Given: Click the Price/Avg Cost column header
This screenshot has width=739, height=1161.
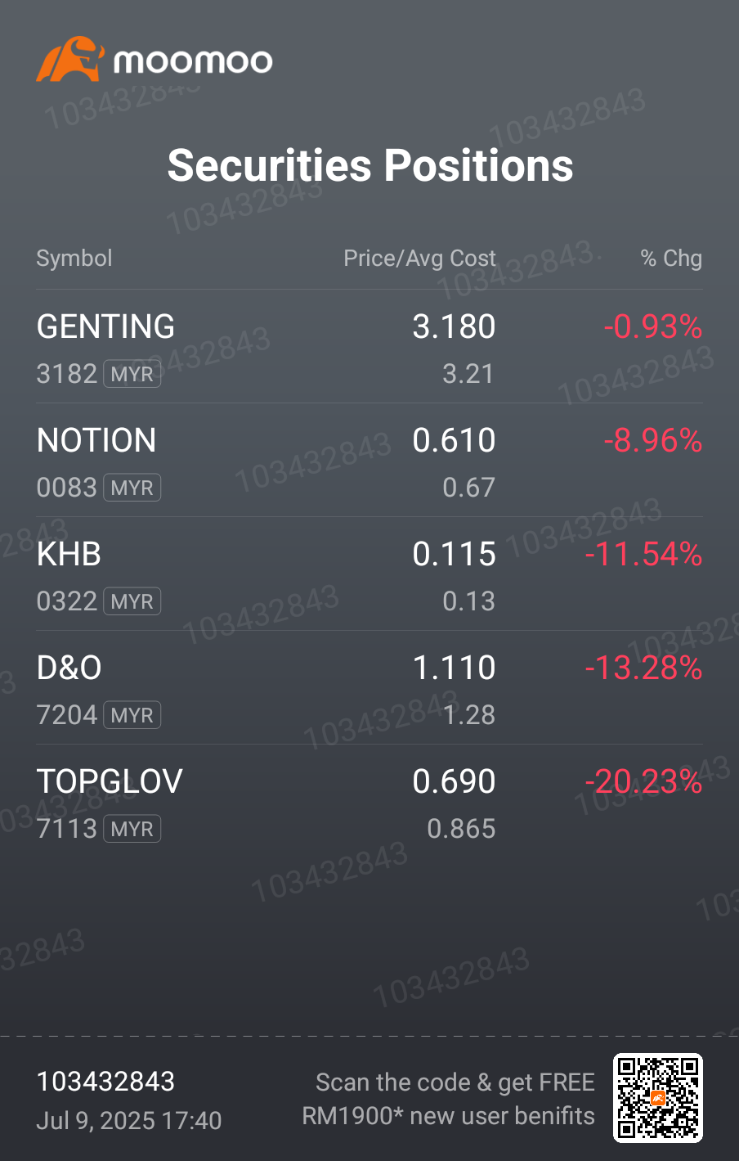Looking at the screenshot, I should pyautogui.click(x=419, y=259).
